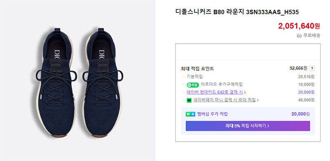The width and height of the screenshot is (330, 161).
Task: Click the N+ membership icon
Action: (190, 114)
